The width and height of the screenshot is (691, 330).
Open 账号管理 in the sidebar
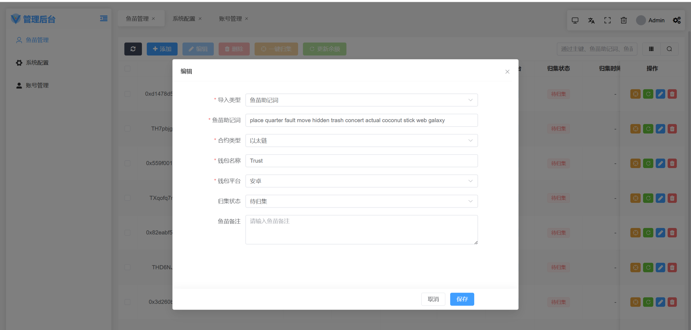tap(37, 85)
